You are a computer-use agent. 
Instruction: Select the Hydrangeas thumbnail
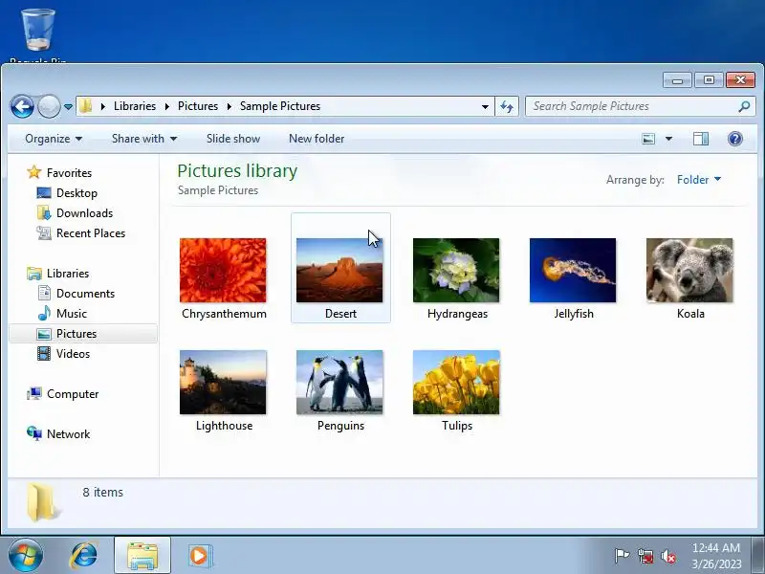click(x=456, y=271)
